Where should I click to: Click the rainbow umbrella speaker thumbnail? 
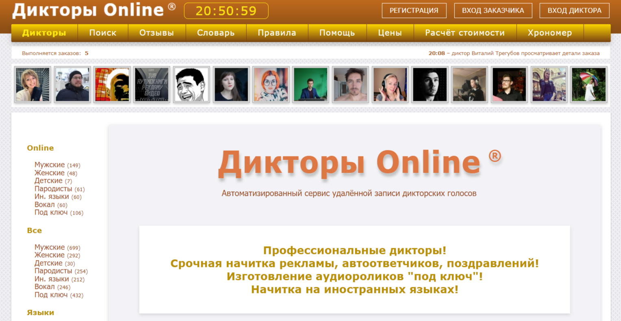(588, 84)
